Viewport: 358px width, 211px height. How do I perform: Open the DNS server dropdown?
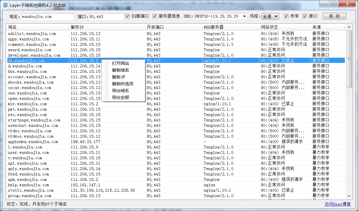click(x=220, y=16)
